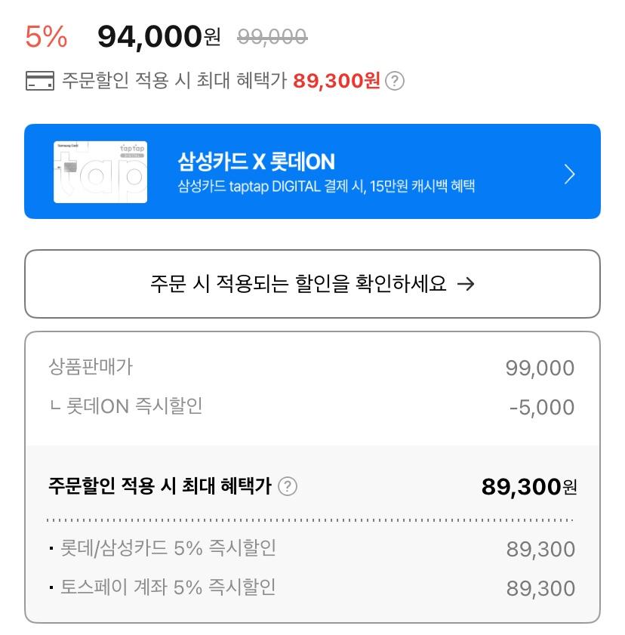
Task: Click the credit card icon beside order discount text
Action: click(x=39, y=81)
